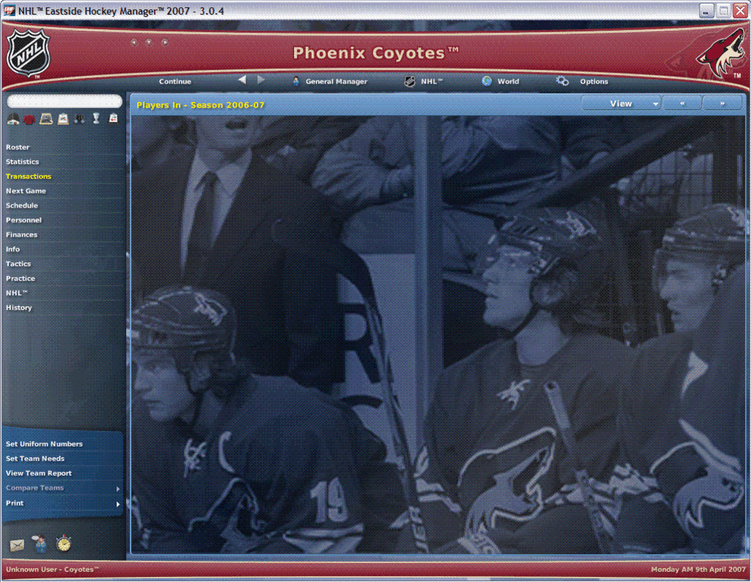Open the mail envelope icon
751x582 pixels.
click(17, 545)
